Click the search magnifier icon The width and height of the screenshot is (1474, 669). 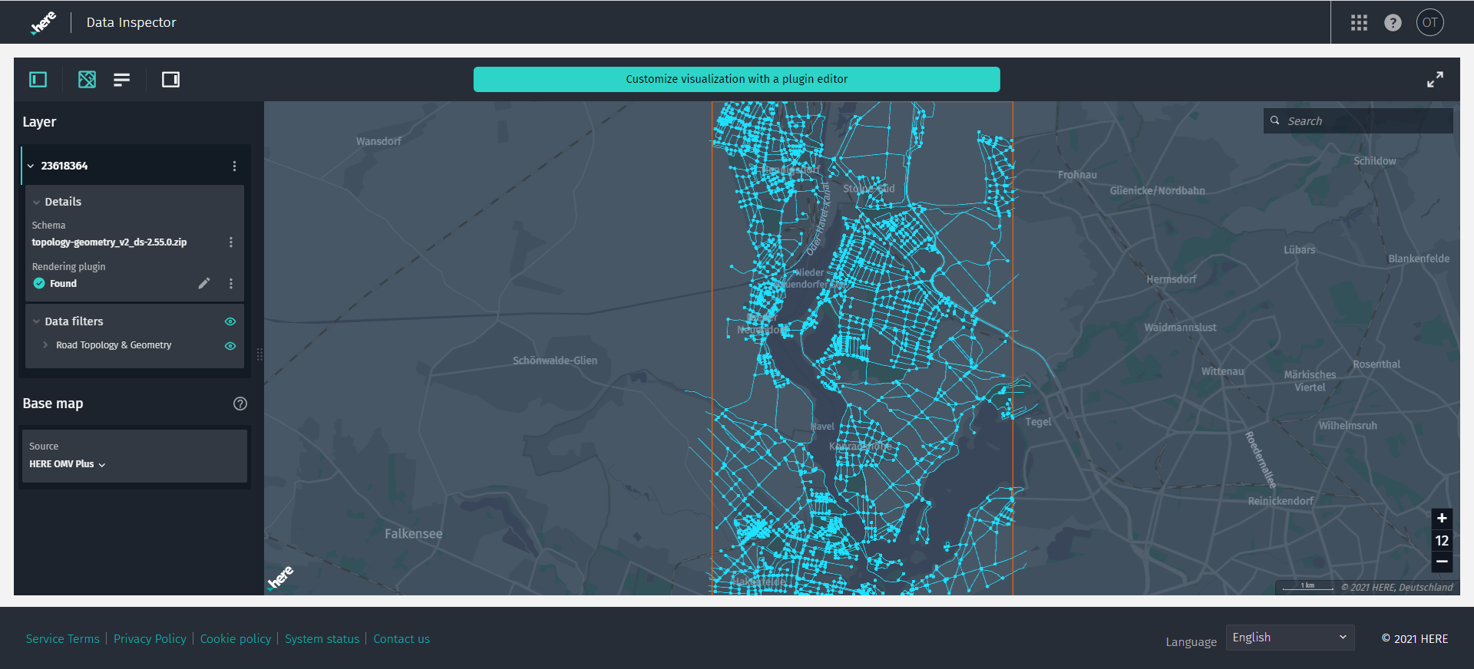(1275, 120)
